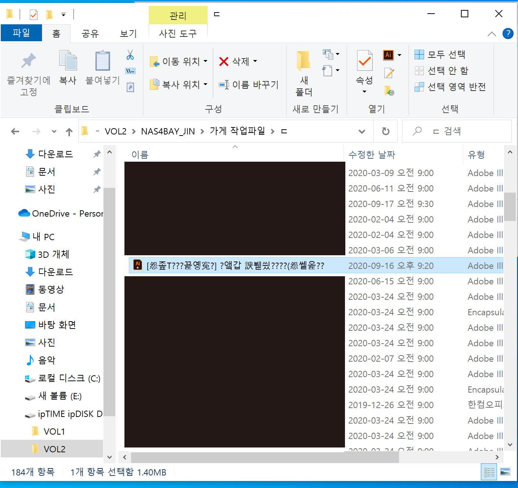Click 선택 영역 반전 (Invert selection)
The height and width of the screenshot is (488, 518).
click(450, 87)
